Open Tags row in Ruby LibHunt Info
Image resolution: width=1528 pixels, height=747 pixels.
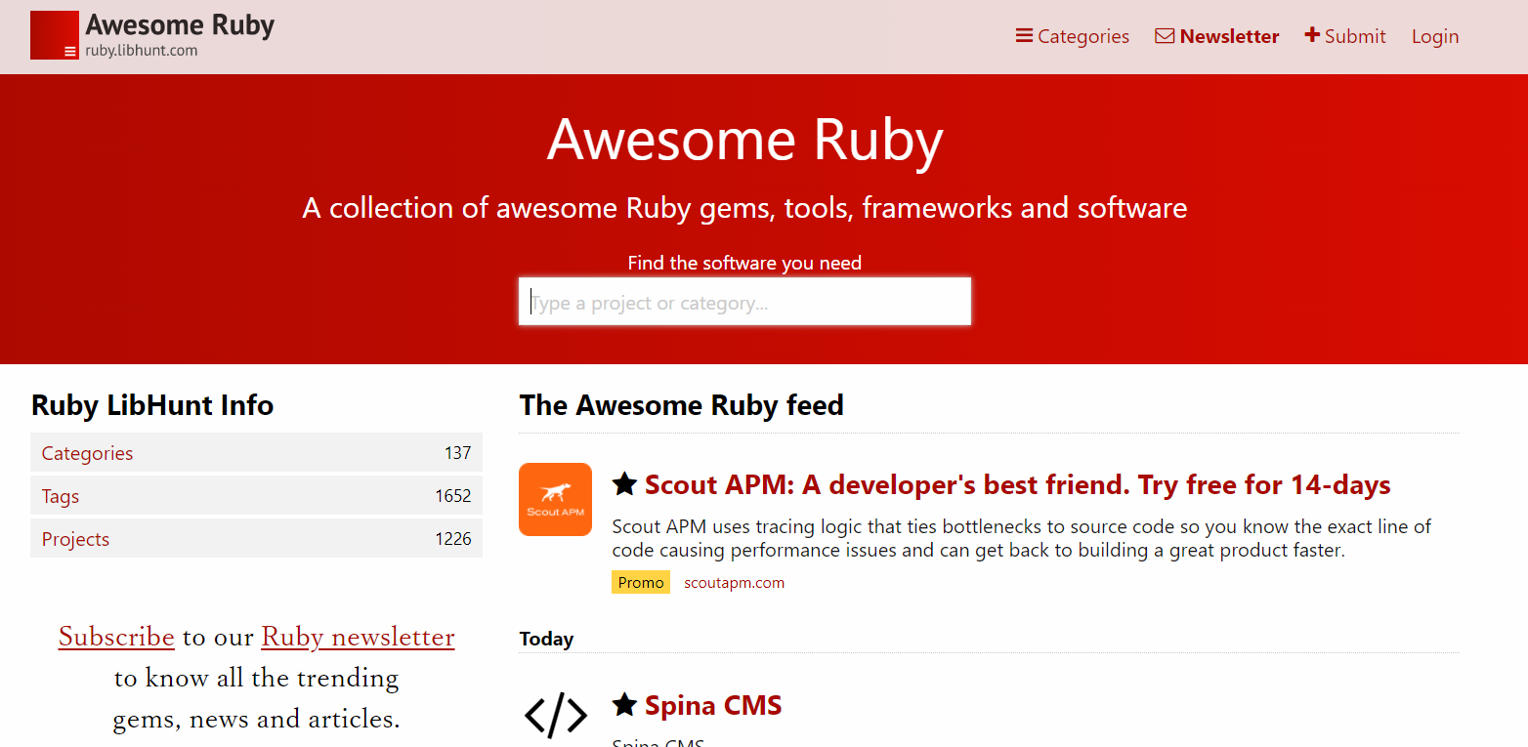pyautogui.click(x=256, y=496)
